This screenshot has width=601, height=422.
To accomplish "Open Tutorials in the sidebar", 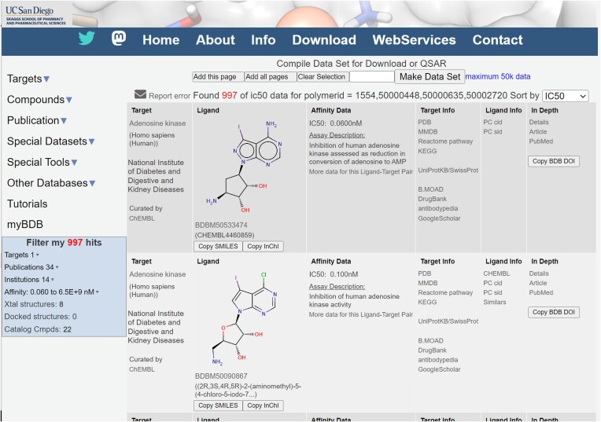I will (x=28, y=204).
